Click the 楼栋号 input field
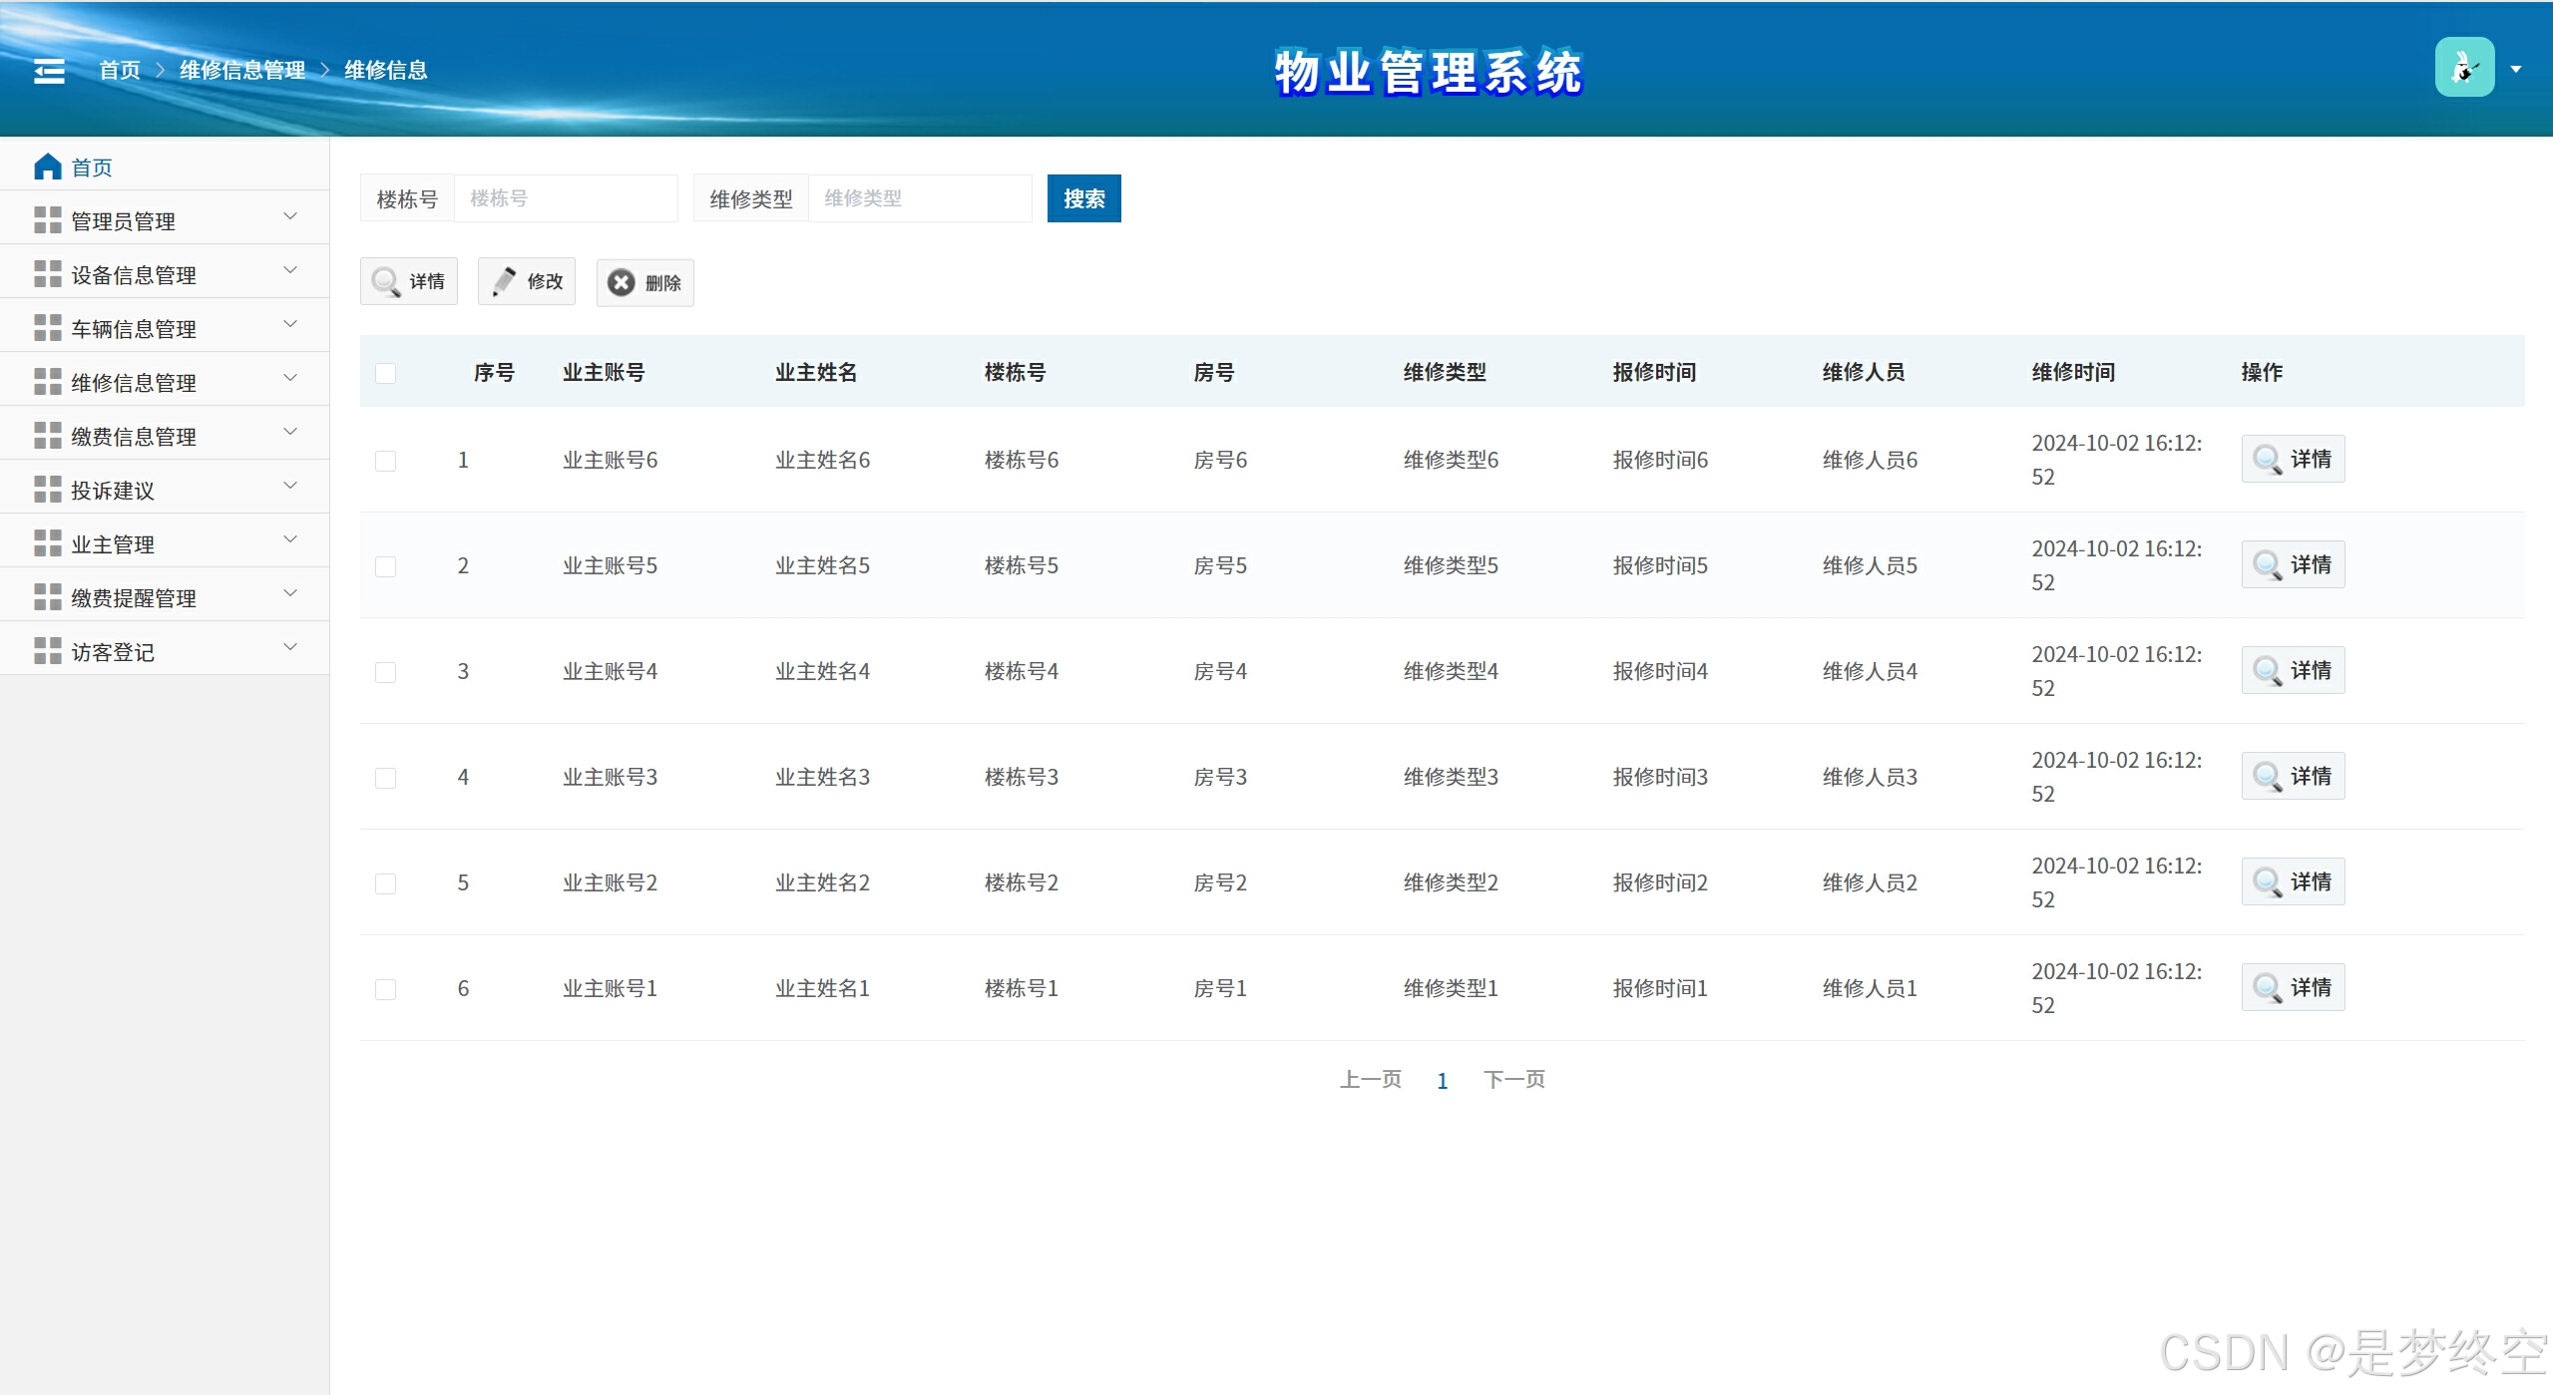This screenshot has height=1395, width=2553. coord(566,198)
